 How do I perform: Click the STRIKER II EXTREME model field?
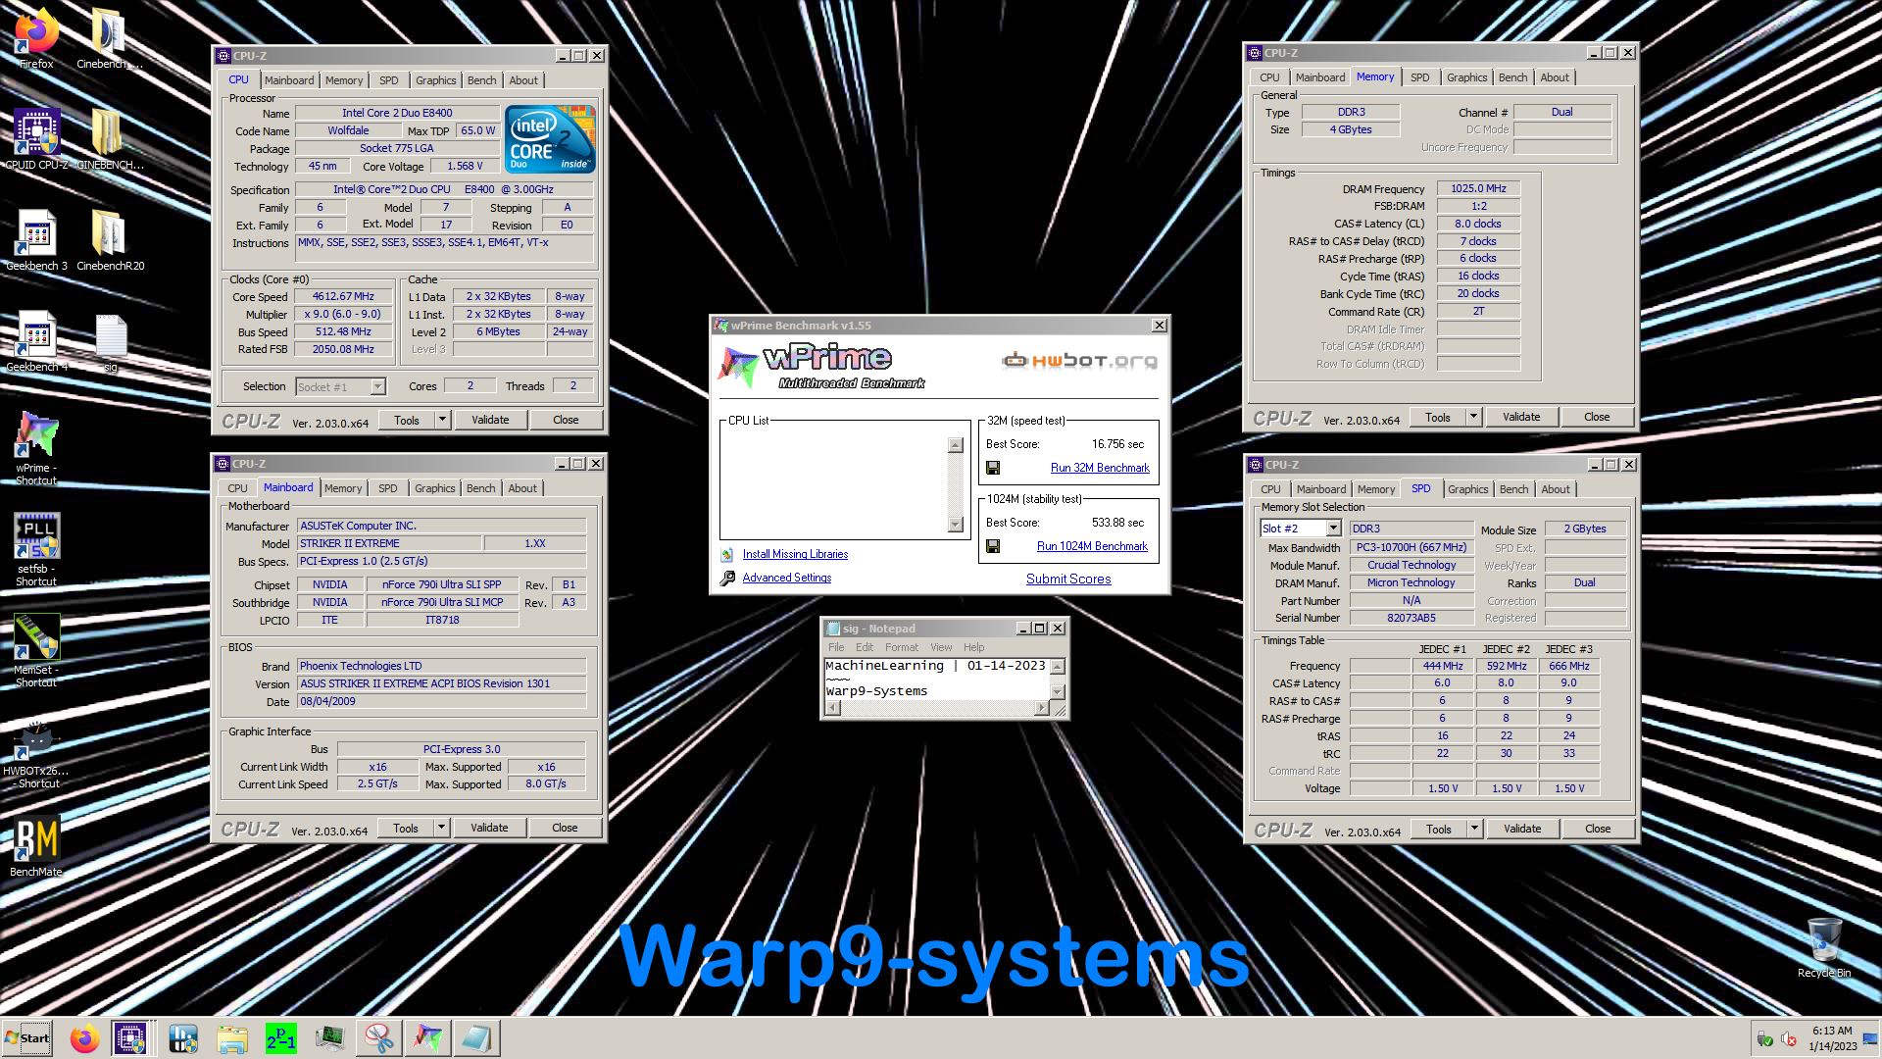[x=389, y=543]
